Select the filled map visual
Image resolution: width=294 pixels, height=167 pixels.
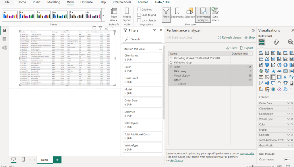tap(267, 71)
